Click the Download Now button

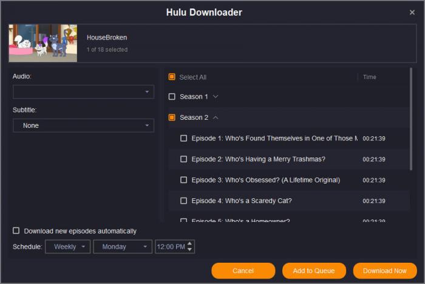point(384,271)
